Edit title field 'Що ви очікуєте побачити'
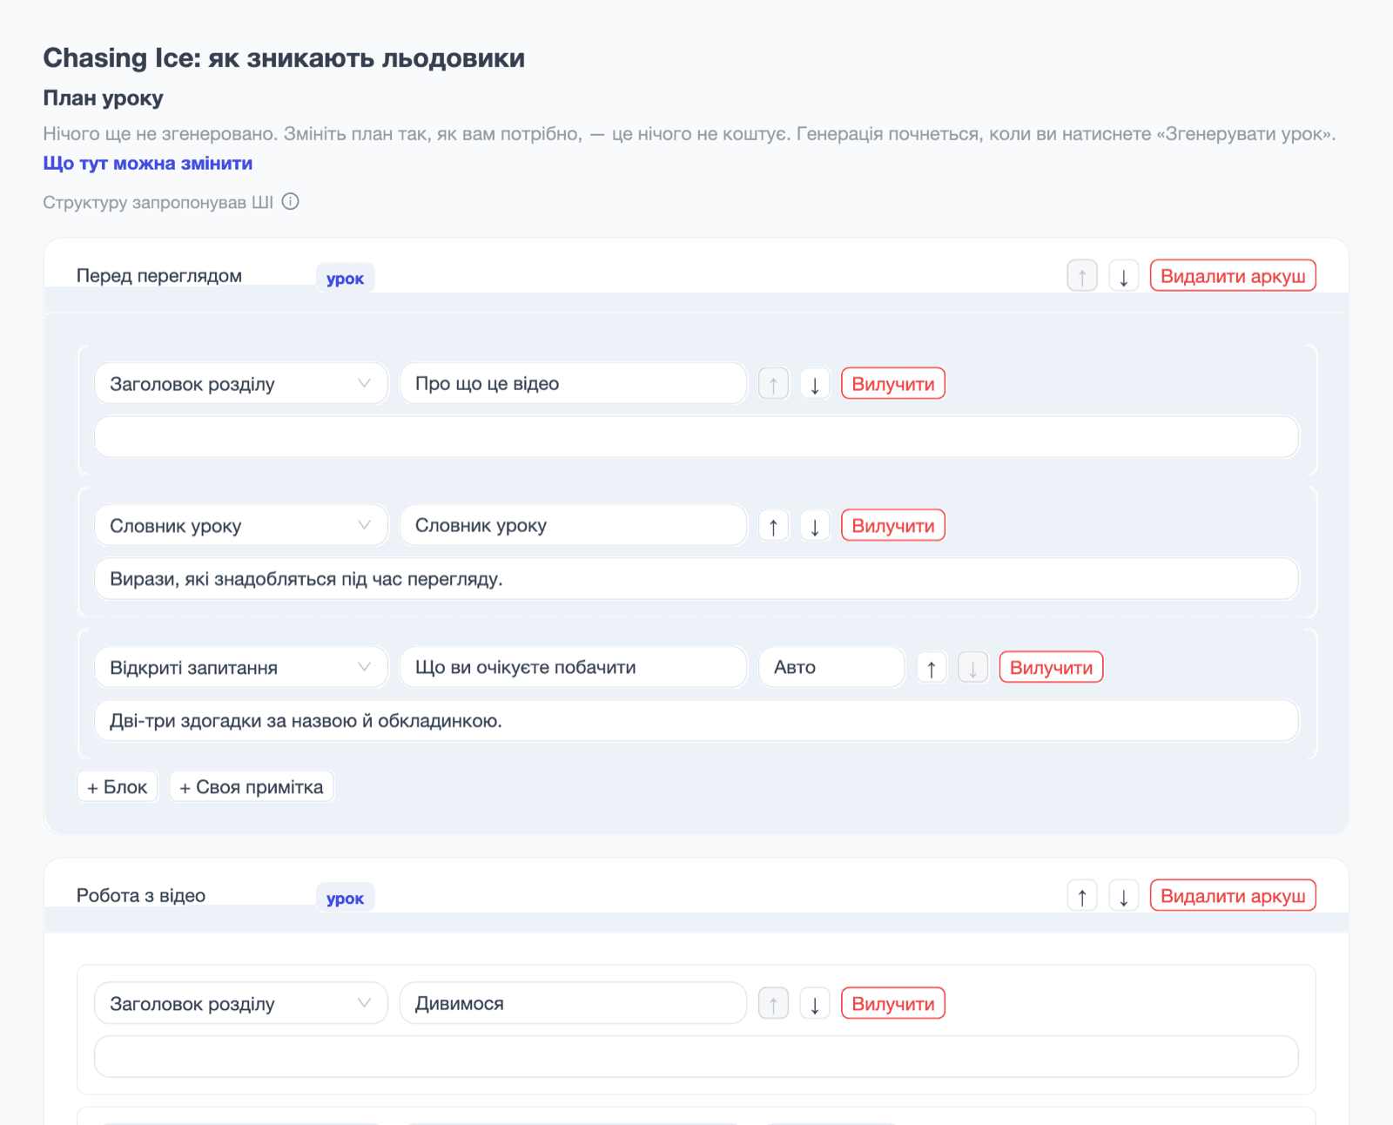 574,668
